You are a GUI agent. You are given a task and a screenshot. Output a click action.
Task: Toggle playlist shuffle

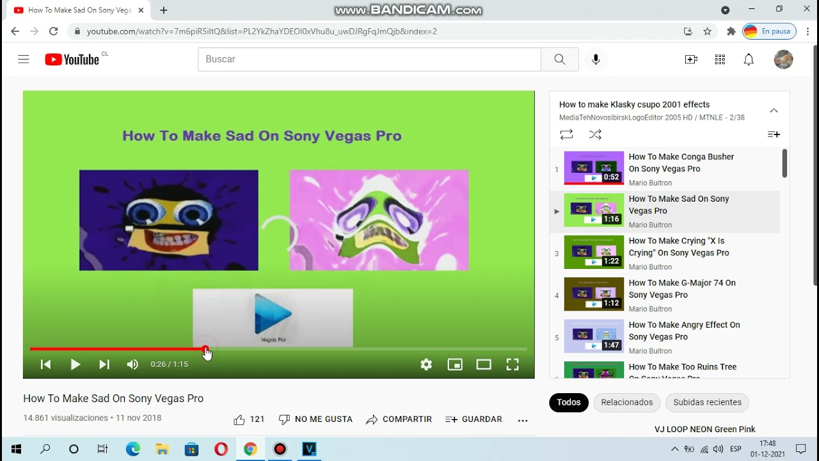pyautogui.click(x=595, y=134)
